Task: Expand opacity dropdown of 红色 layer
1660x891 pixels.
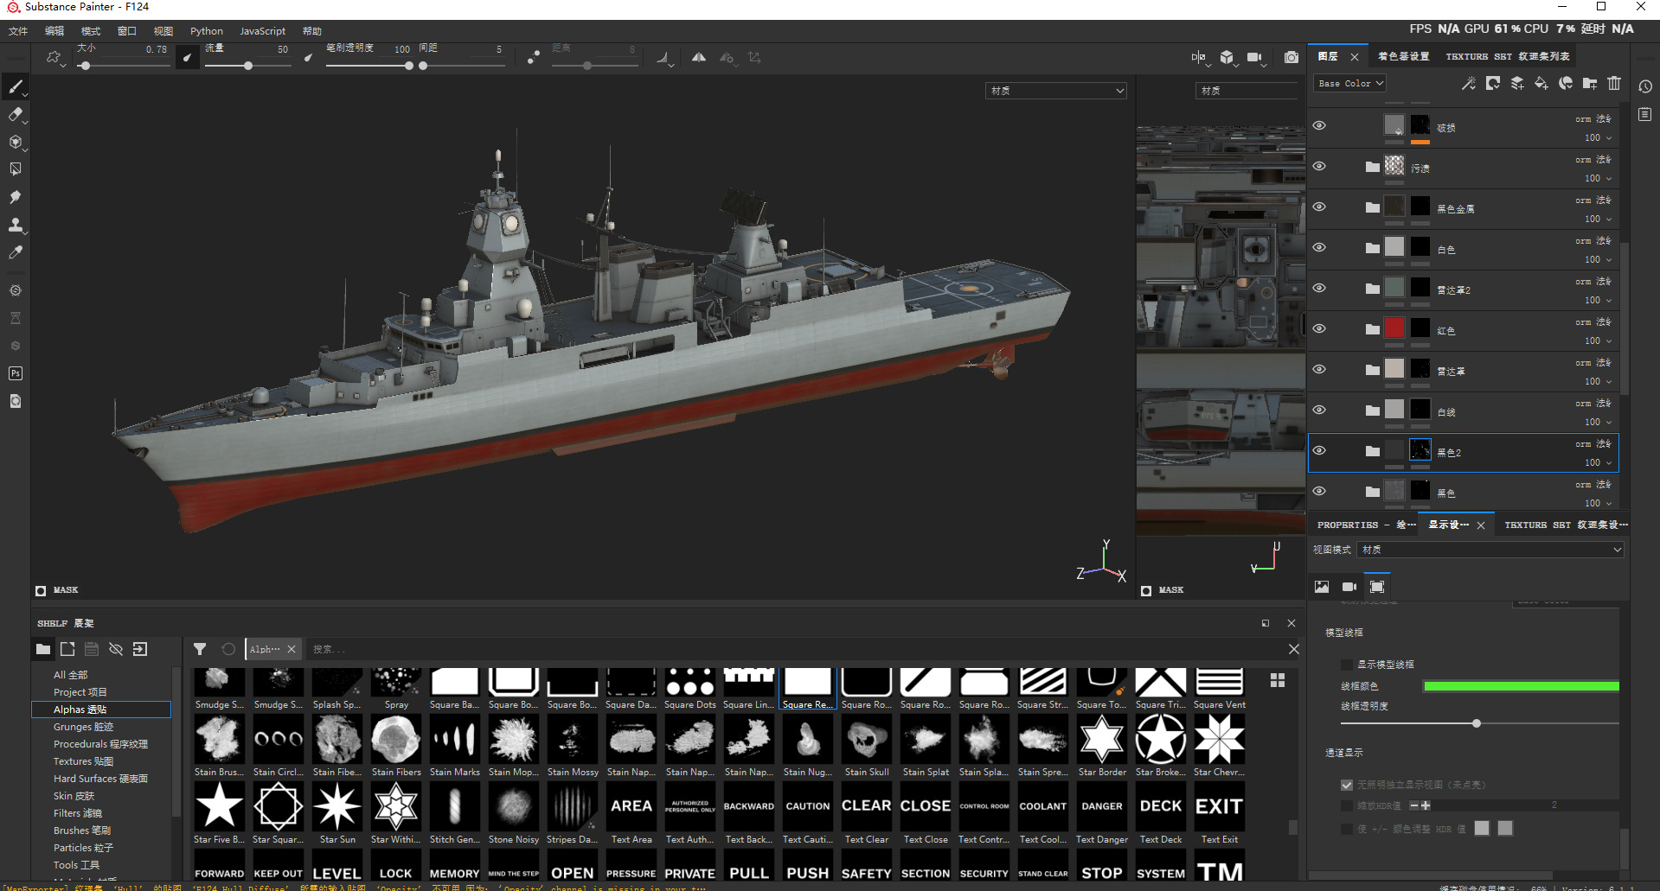Action: pyautogui.click(x=1609, y=340)
